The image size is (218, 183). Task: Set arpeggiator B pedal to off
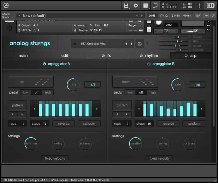[x=141, y=92]
